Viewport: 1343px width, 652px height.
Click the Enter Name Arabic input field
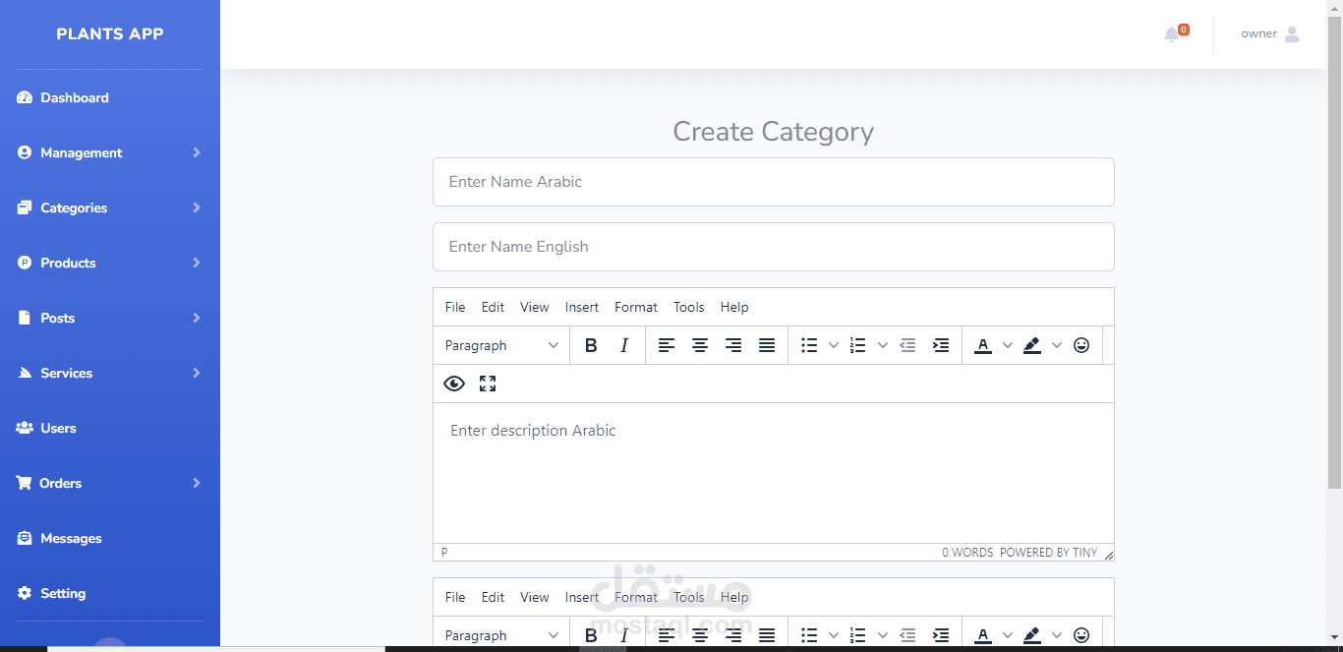[773, 182]
